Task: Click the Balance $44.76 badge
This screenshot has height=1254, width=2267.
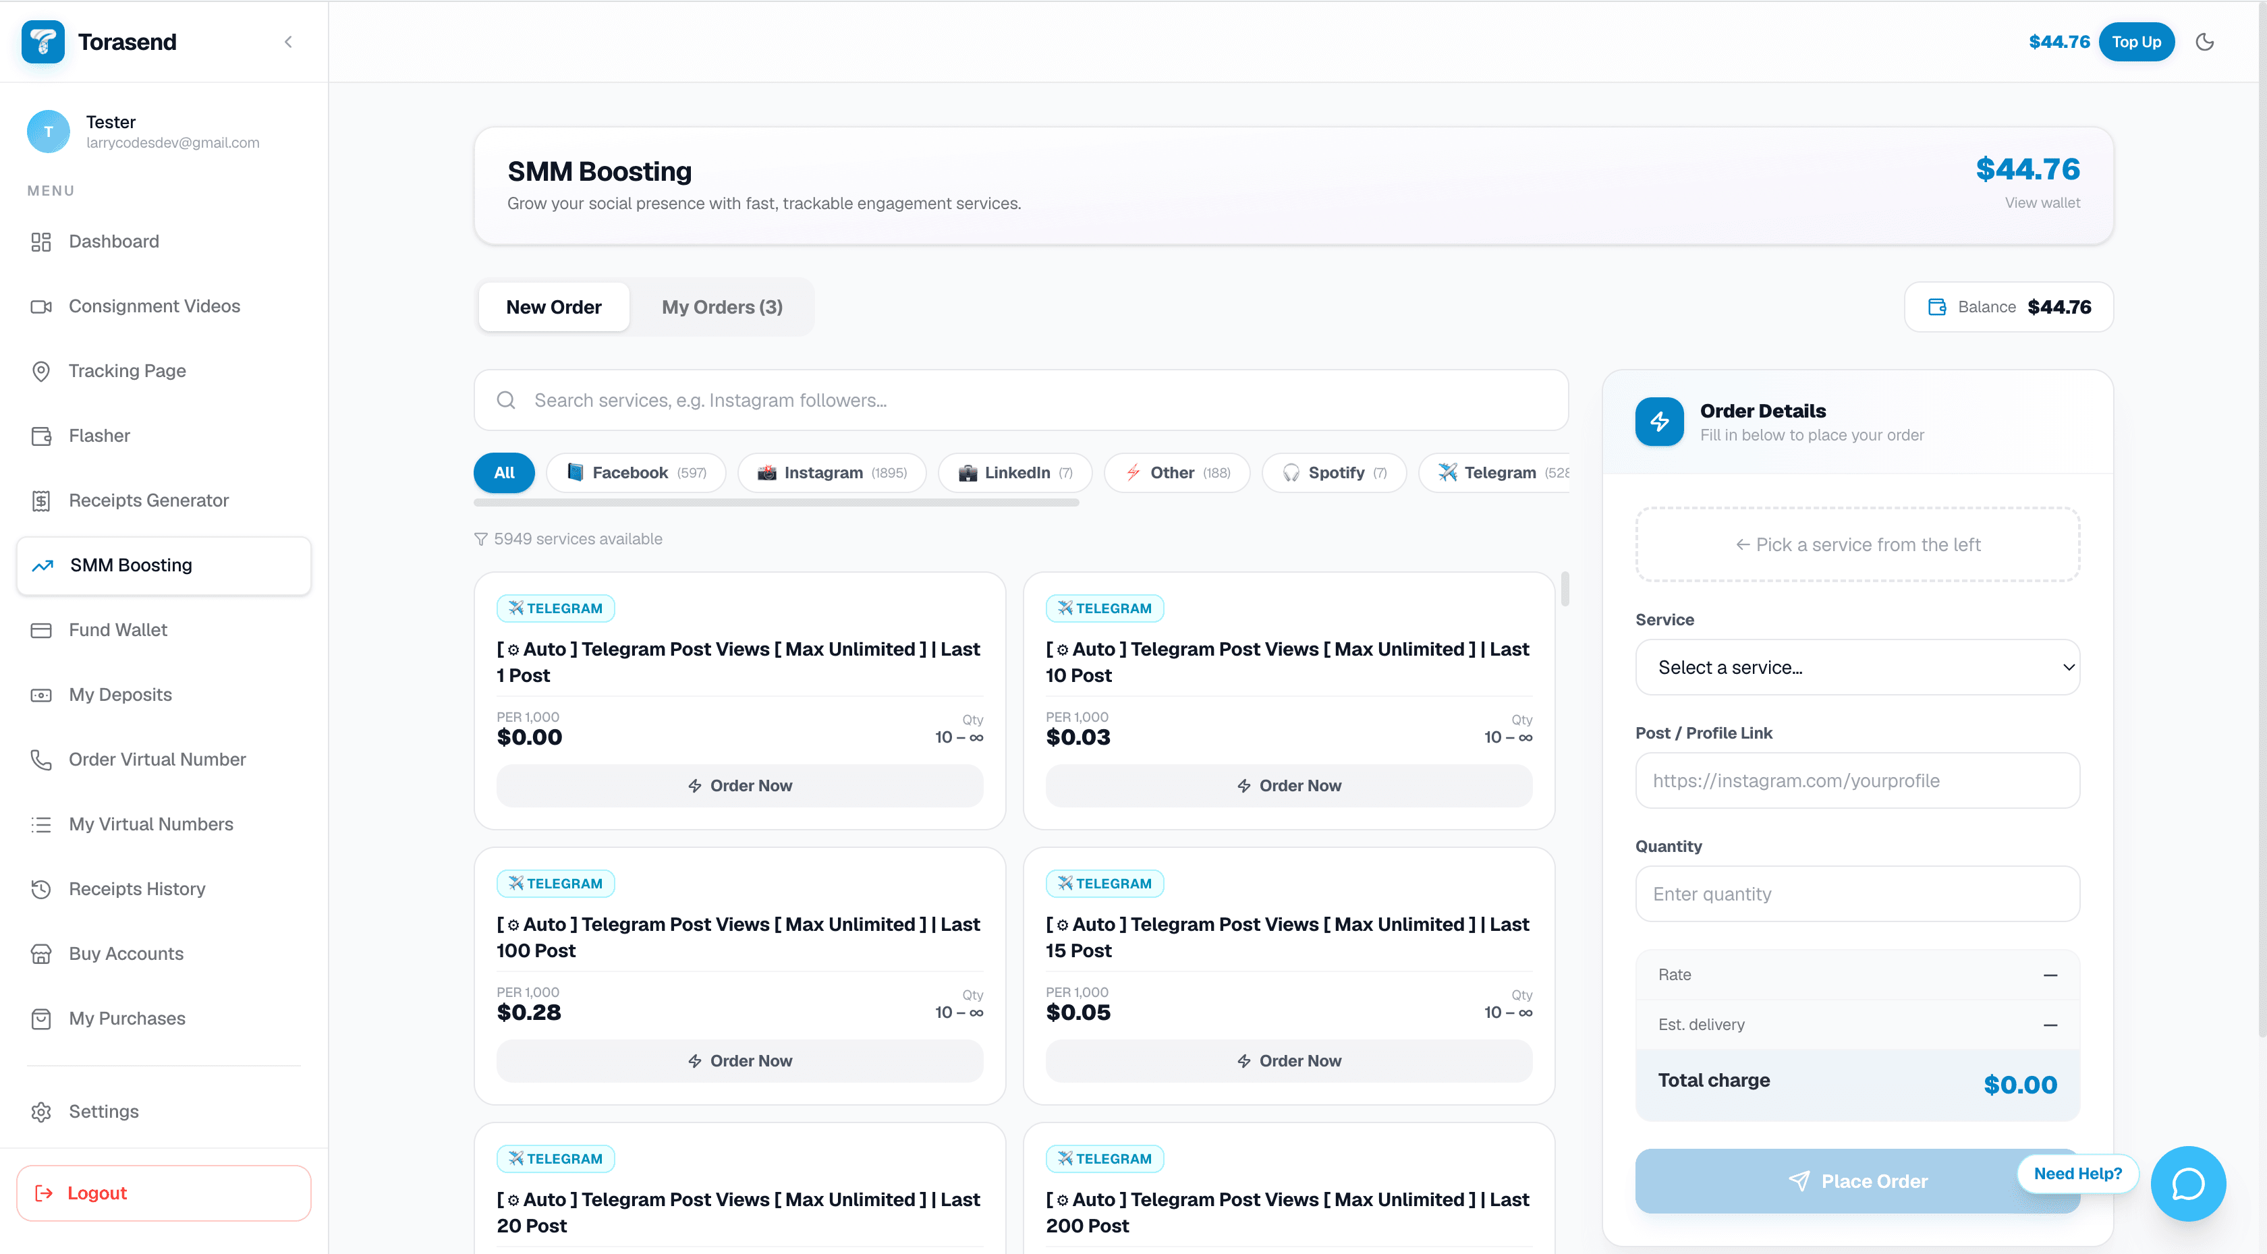Action: click(x=2009, y=307)
